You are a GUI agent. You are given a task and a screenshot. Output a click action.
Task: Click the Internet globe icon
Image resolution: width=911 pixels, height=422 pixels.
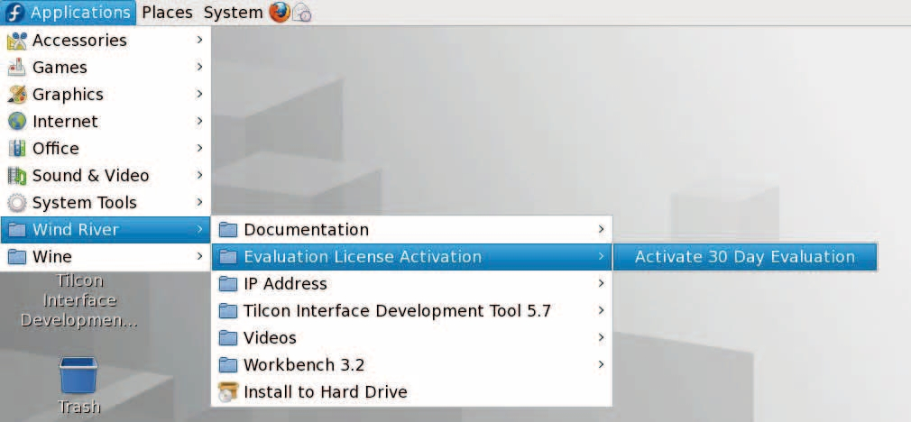tap(17, 122)
